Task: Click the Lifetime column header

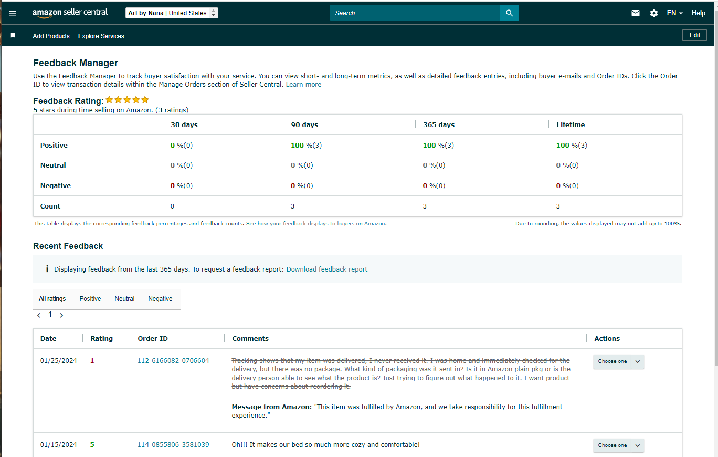Action: point(571,125)
